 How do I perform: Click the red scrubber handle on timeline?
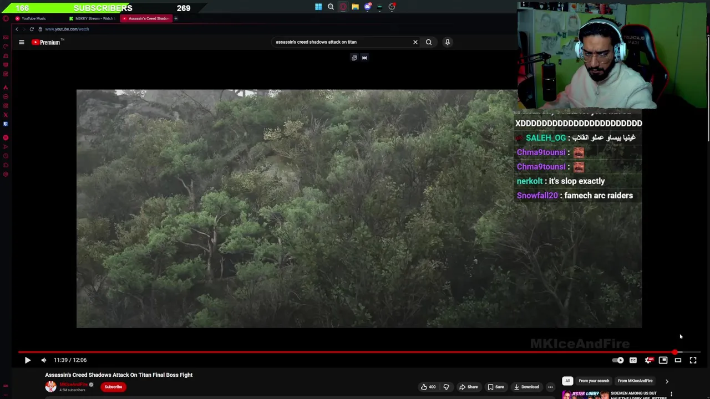click(674, 352)
